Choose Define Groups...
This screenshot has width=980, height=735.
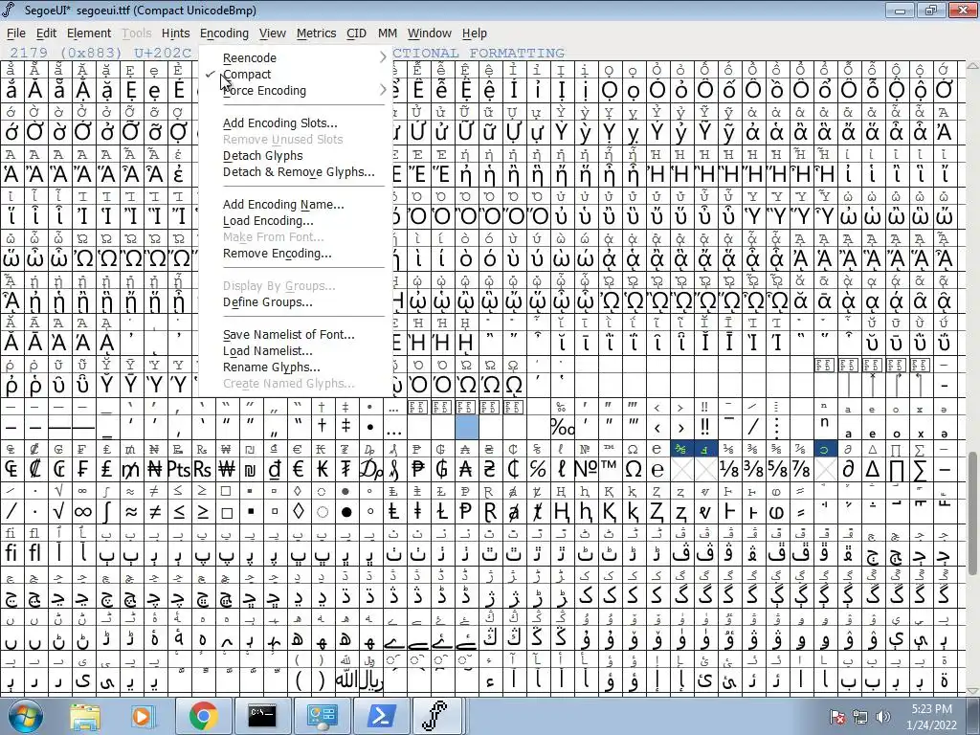click(x=268, y=301)
